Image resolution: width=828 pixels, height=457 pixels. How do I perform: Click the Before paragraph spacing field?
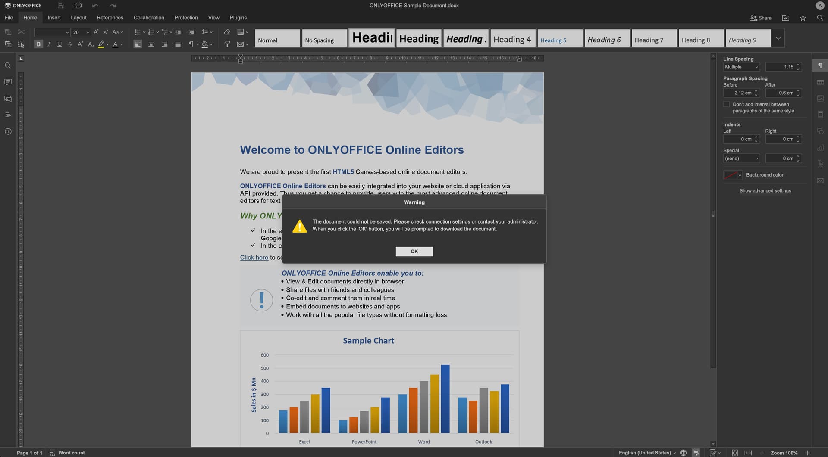[741, 93]
